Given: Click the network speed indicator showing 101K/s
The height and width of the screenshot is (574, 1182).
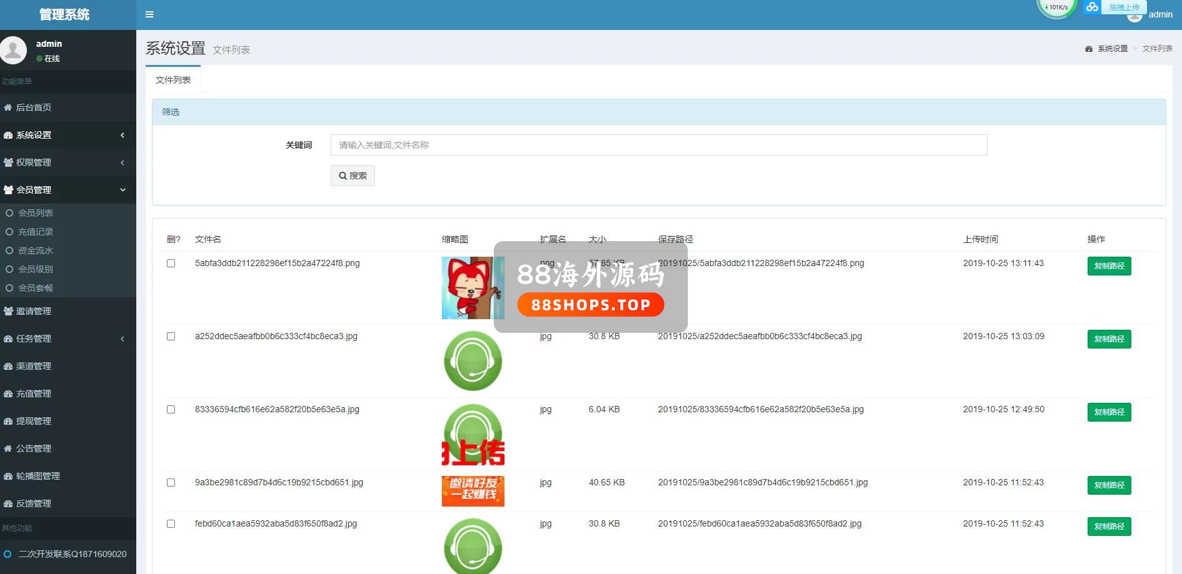Looking at the screenshot, I should coord(1056,7).
